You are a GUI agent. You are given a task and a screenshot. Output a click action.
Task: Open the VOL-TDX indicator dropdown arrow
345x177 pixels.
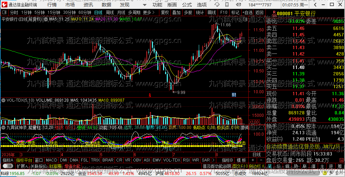pyautogui.click(x=3, y=100)
